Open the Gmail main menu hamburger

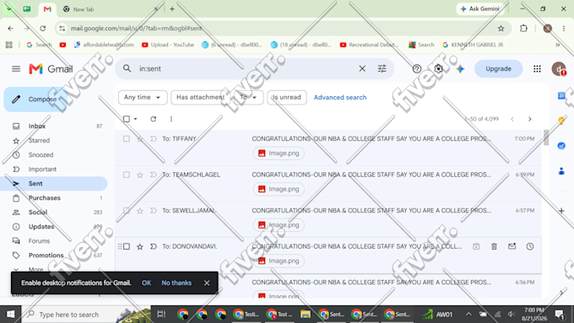[16, 69]
